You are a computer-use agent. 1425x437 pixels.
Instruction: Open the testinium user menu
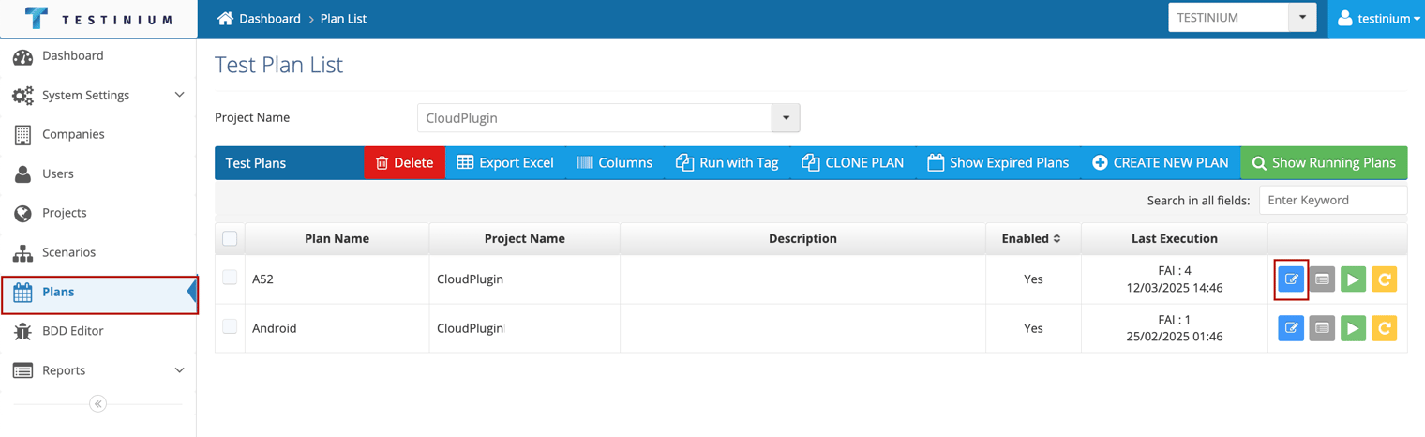coord(1377,19)
